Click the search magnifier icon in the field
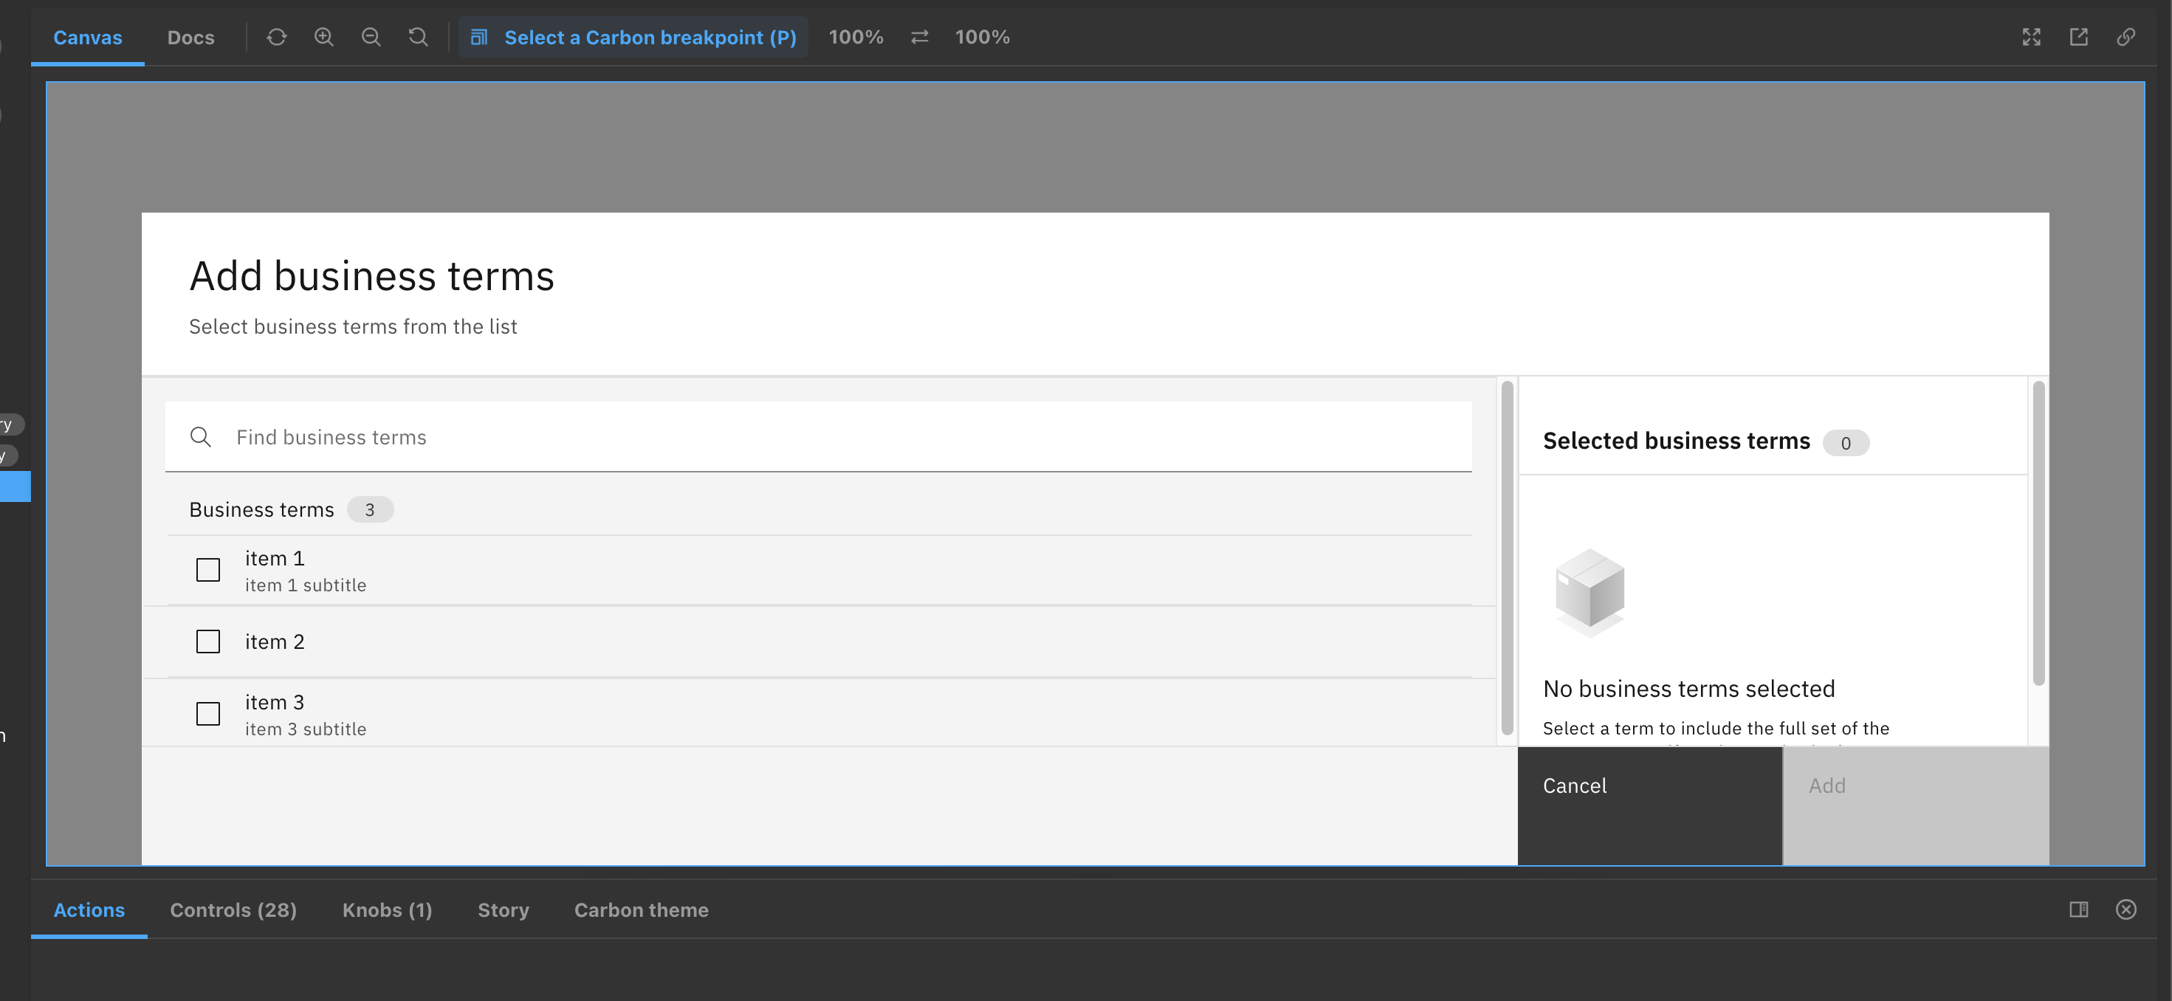This screenshot has height=1001, width=2172. [201, 437]
